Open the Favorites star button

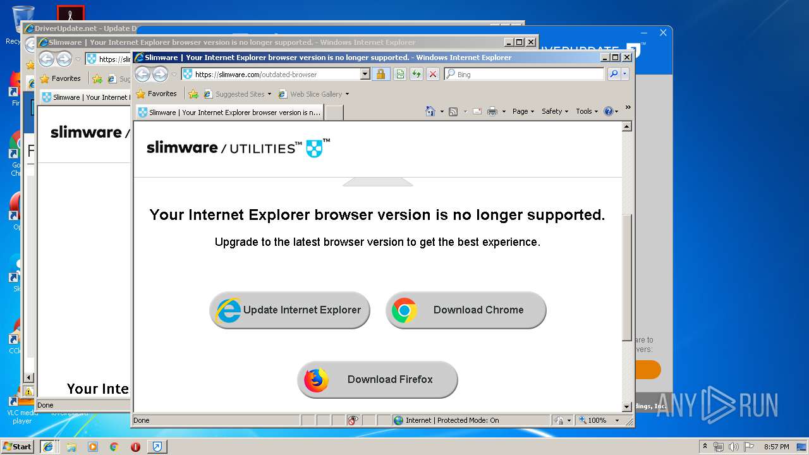click(157, 94)
